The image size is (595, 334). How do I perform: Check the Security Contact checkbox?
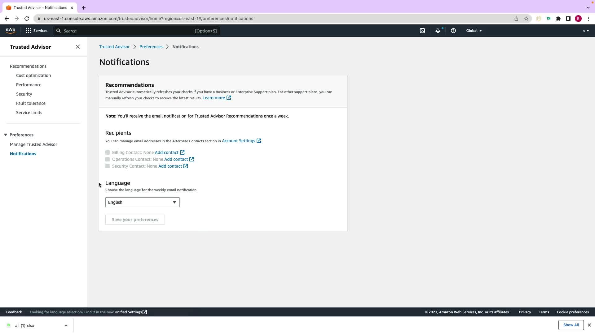(x=108, y=166)
